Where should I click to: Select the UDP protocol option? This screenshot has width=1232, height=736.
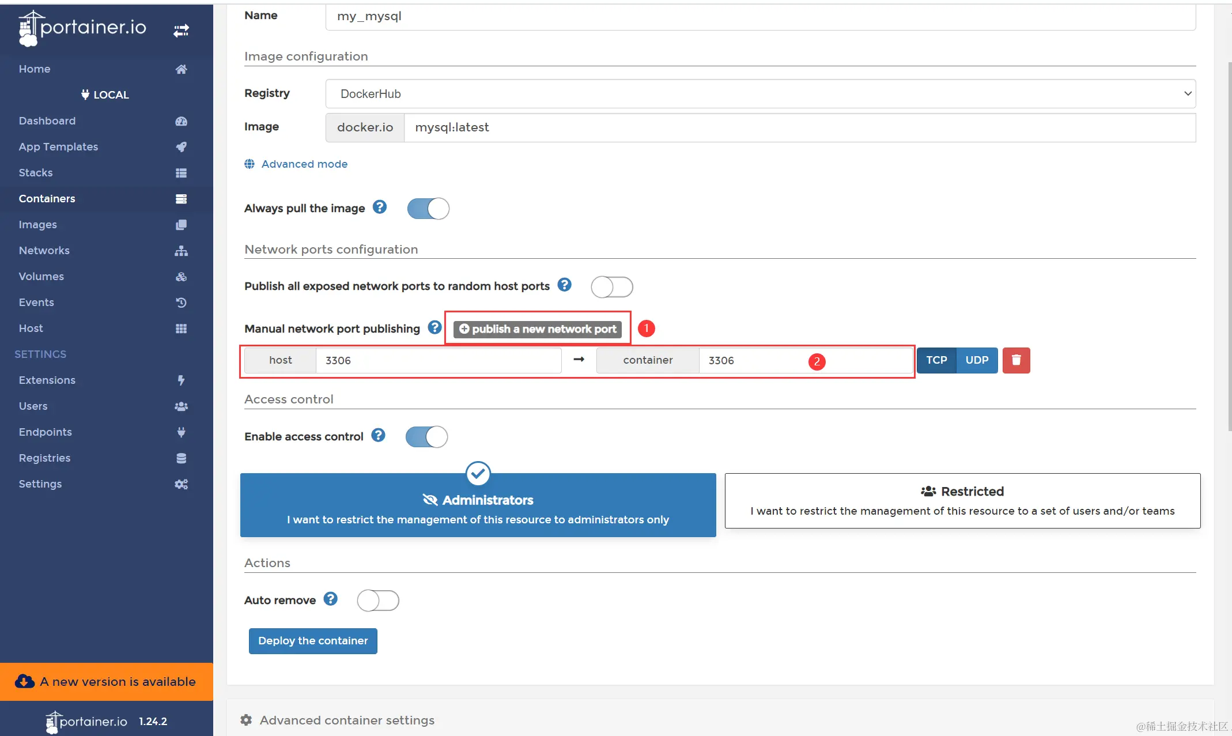[x=977, y=360]
